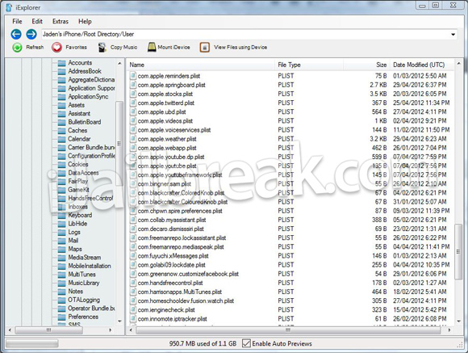
Task: Click file icon of com.apple.weather.plist
Action: (133, 139)
